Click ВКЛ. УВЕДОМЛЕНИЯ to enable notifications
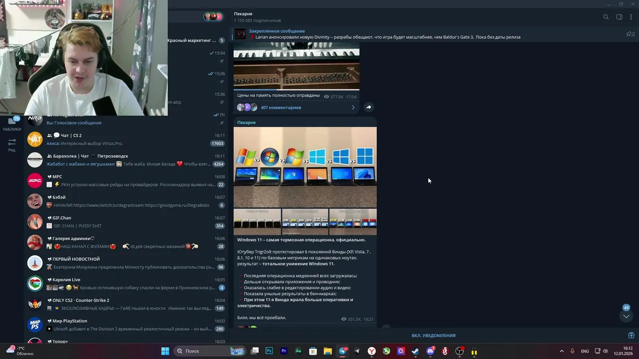 [x=433, y=336]
